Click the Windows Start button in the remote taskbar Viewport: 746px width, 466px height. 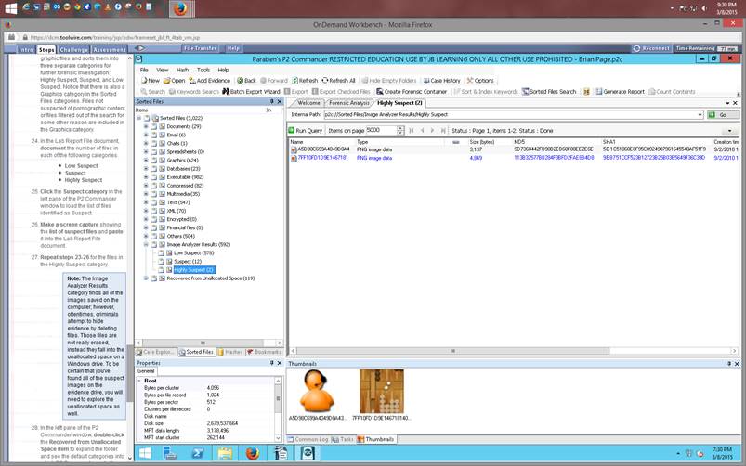point(145,454)
